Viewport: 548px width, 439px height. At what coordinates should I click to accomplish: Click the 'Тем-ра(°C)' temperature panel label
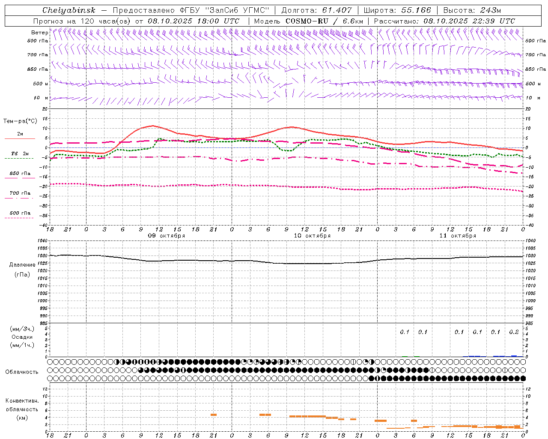click(20, 121)
